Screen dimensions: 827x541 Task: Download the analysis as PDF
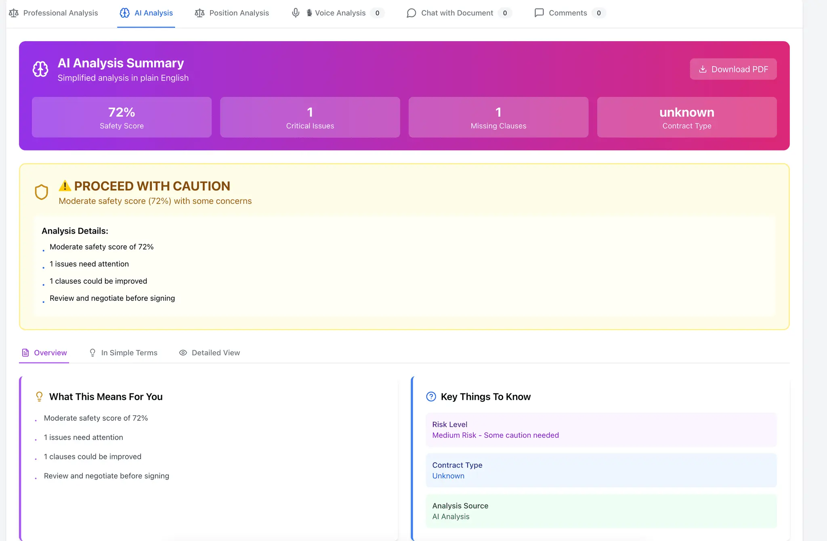tap(733, 69)
